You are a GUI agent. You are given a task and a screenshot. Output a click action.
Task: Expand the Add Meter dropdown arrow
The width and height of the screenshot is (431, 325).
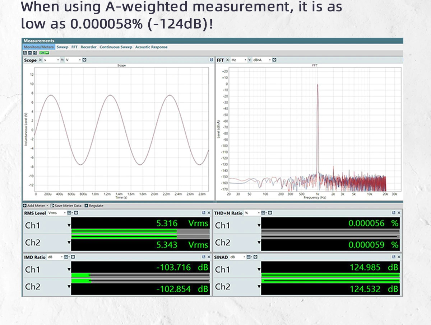[x=48, y=206]
